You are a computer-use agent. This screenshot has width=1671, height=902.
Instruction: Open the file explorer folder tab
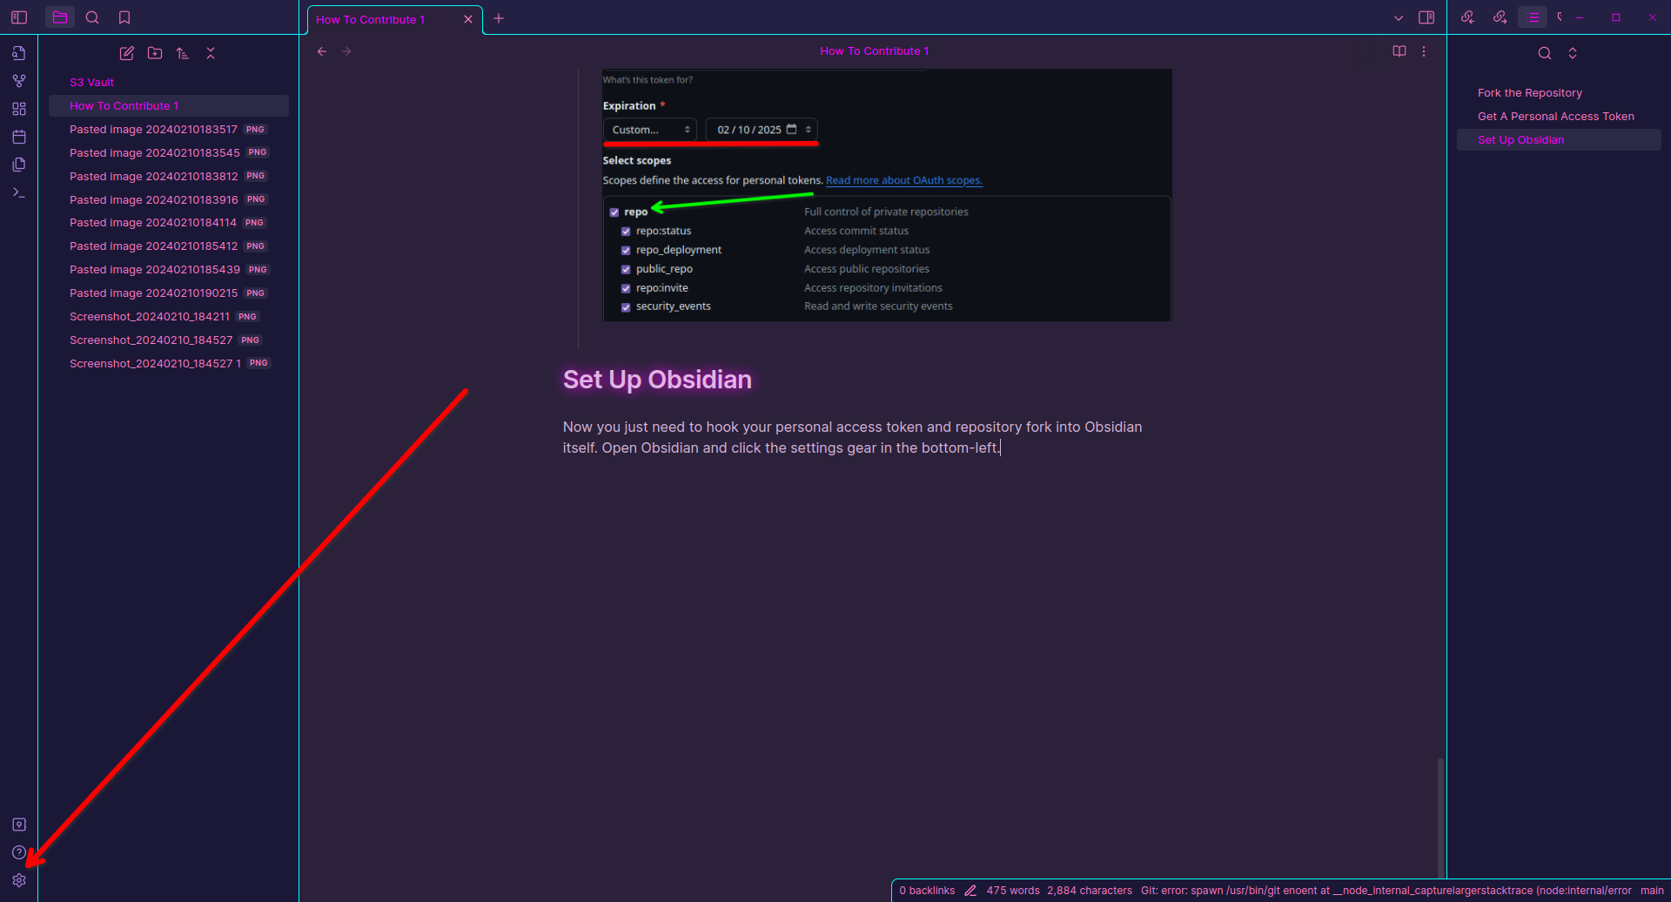pos(60,17)
